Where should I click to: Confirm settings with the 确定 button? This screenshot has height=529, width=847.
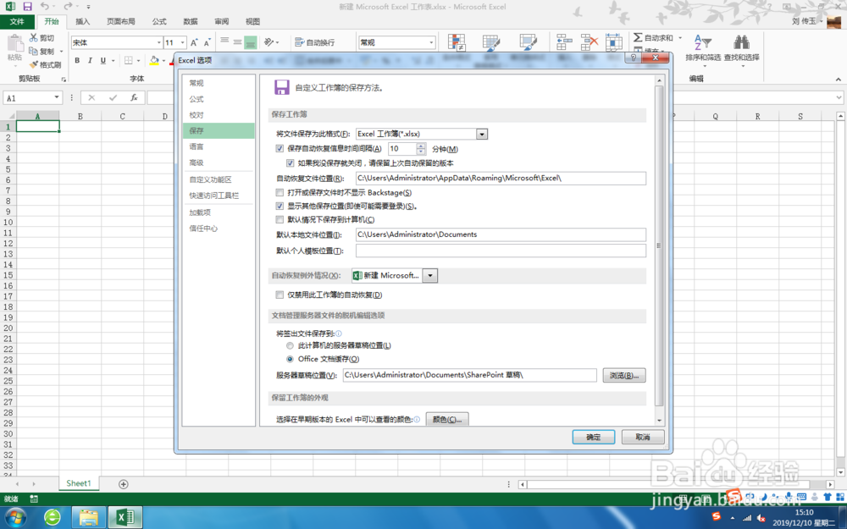pyautogui.click(x=593, y=437)
